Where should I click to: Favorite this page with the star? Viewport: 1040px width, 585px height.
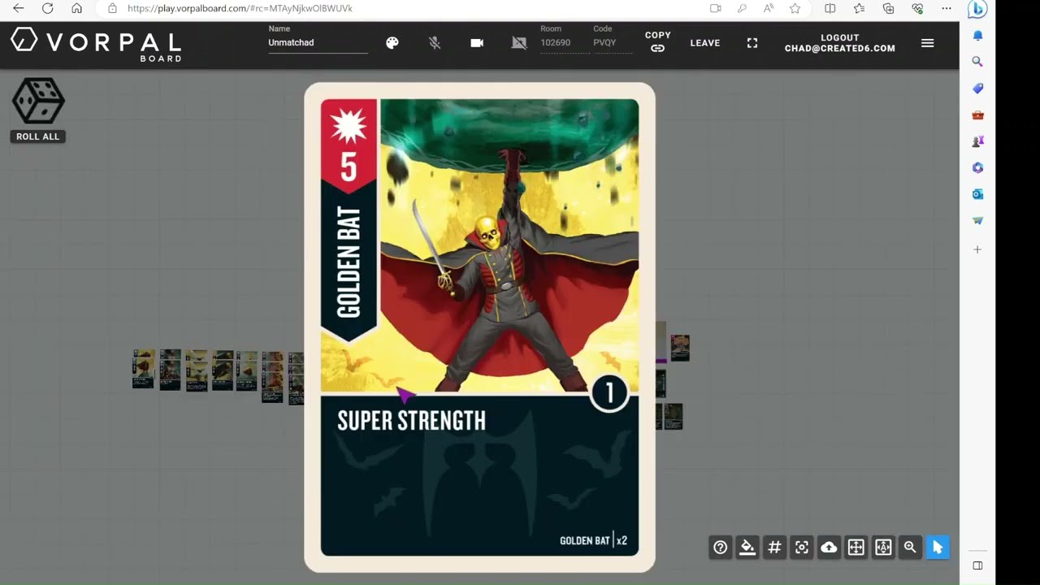pos(795,8)
